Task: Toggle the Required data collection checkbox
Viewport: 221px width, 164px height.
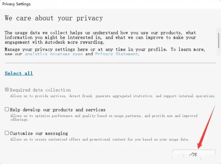Action: coord(7,90)
